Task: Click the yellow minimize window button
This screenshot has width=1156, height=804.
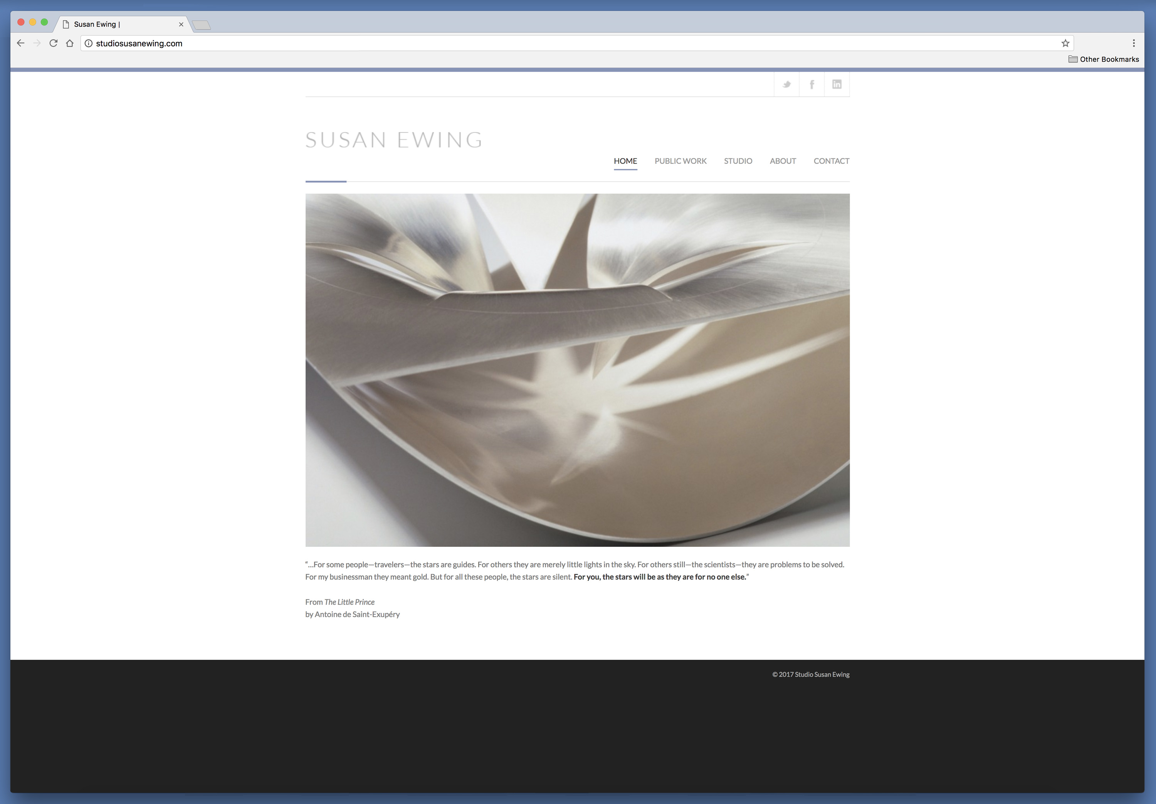Action: [33, 22]
